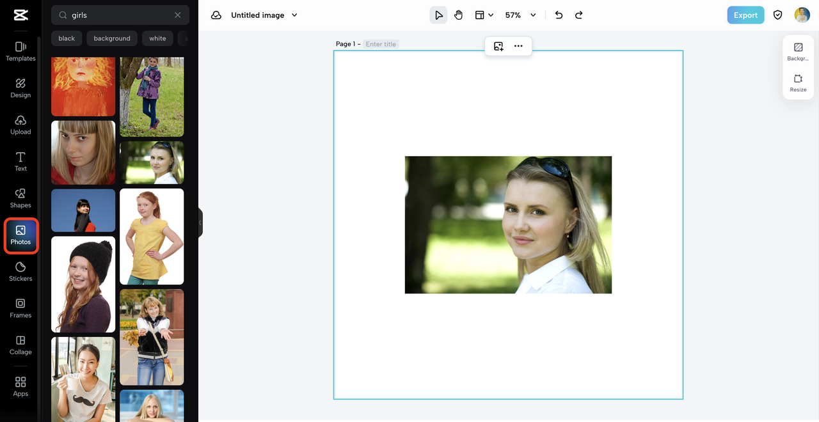Pick the woman with sunglasses thumbnail

(x=152, y=162)
